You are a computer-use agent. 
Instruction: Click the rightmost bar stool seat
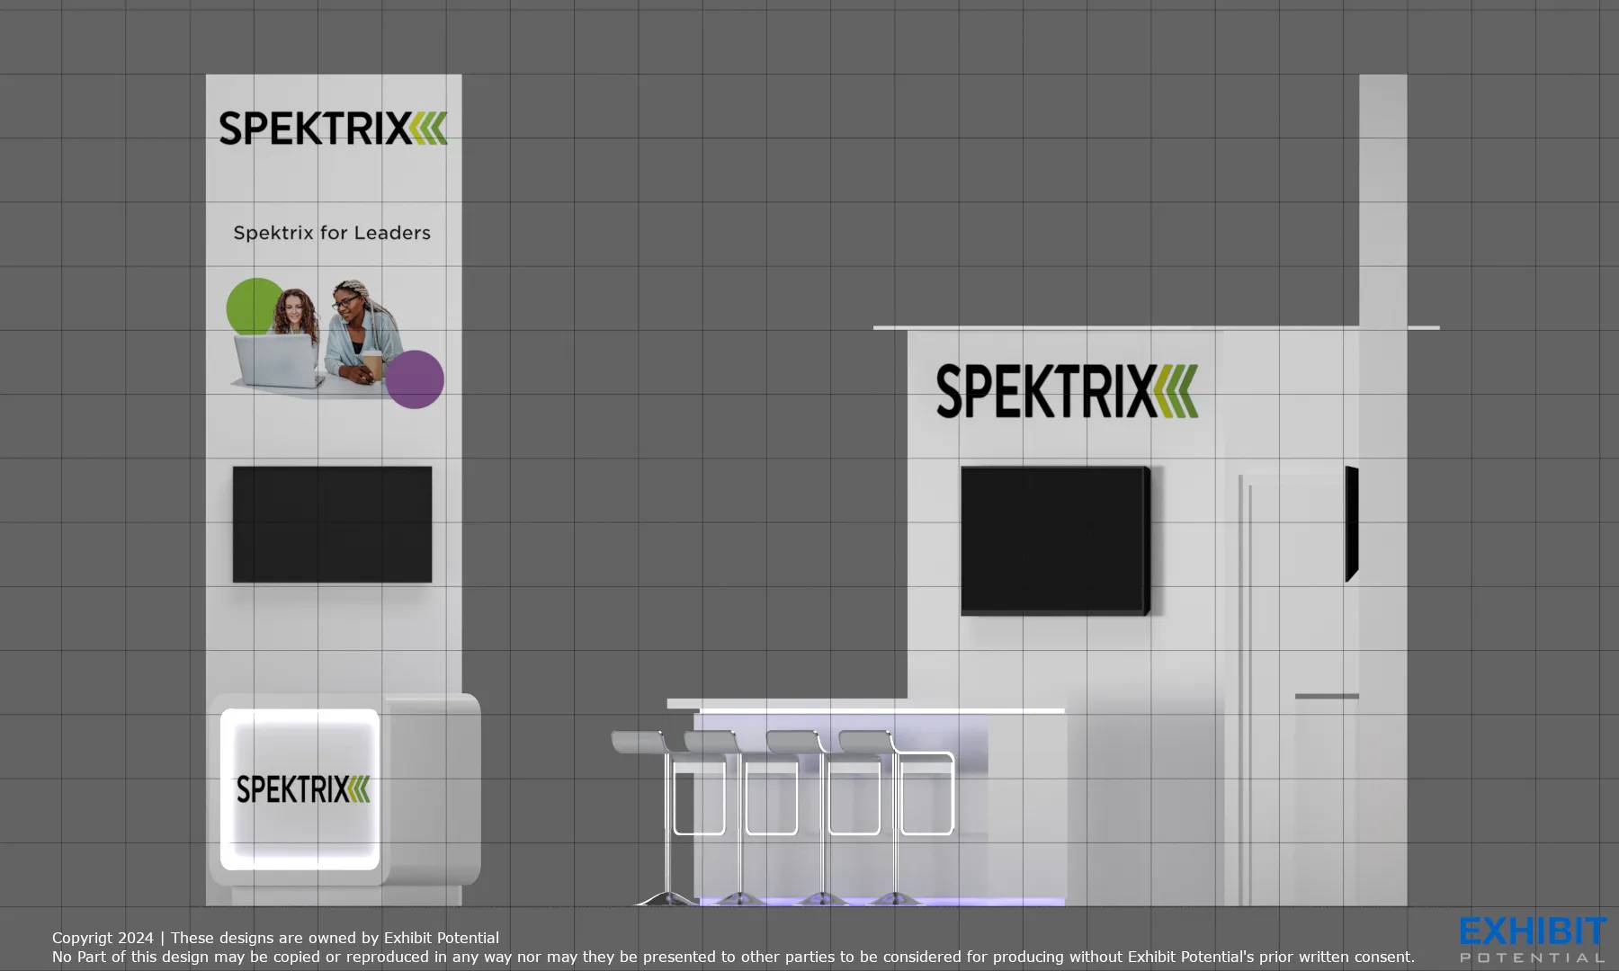868,742
